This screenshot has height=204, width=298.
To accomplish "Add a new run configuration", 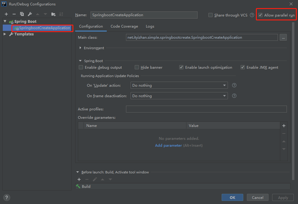I will click(6, 14).
